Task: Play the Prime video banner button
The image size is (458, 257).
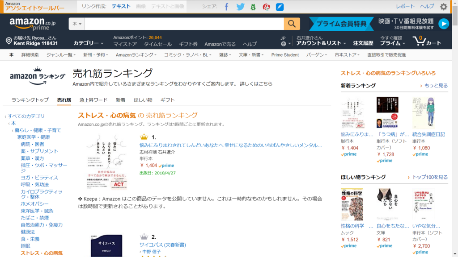Action: [x=444, y=24]
